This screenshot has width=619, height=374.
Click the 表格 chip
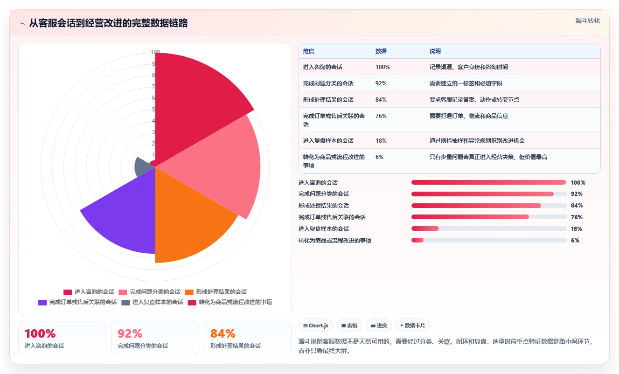(349, 326)
